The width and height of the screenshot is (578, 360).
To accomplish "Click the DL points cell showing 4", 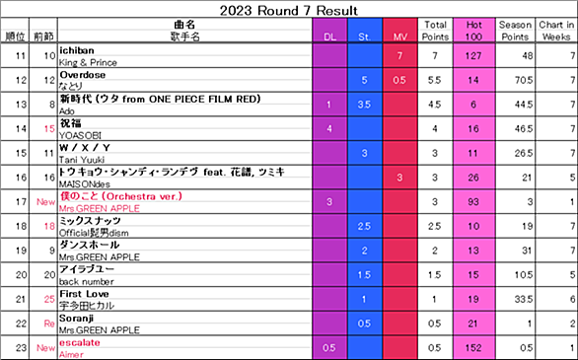I will [x=329, y=128].
